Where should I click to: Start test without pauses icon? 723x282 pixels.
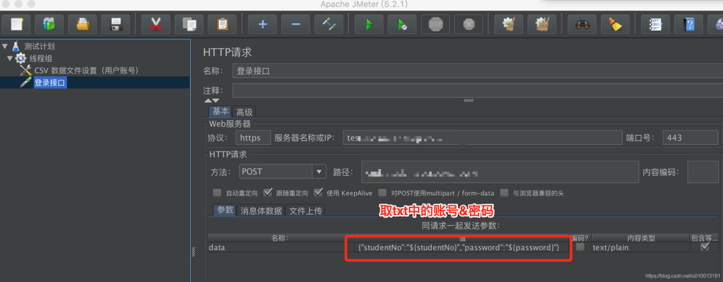point(402,24)
